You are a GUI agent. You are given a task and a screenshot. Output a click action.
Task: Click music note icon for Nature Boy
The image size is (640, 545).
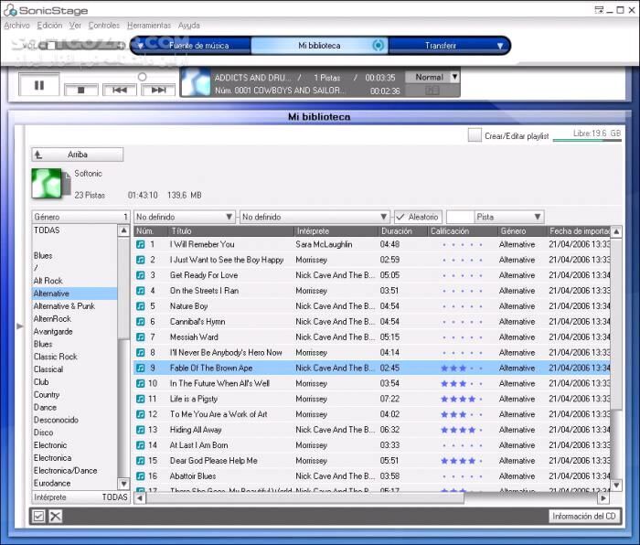[141, 306]
